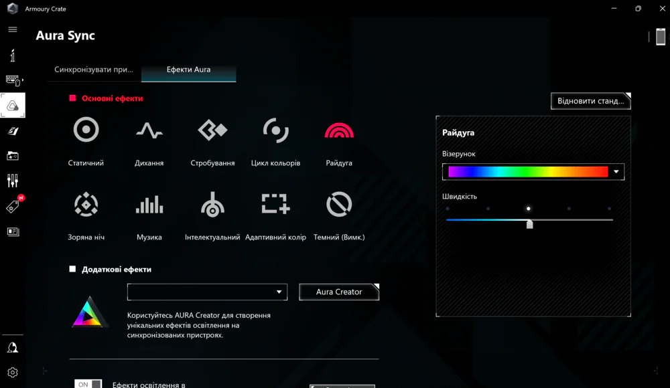The width and height of the screenshot is (670, 388).
Task: Click the Ефекти освітлення в label
Action: (x=149, y=385)
